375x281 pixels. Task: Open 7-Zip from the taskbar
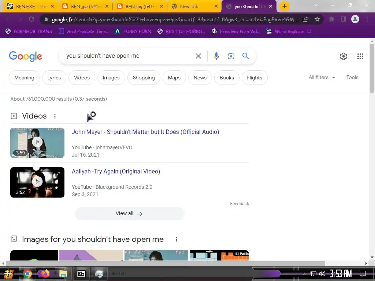tap(81, 274)
